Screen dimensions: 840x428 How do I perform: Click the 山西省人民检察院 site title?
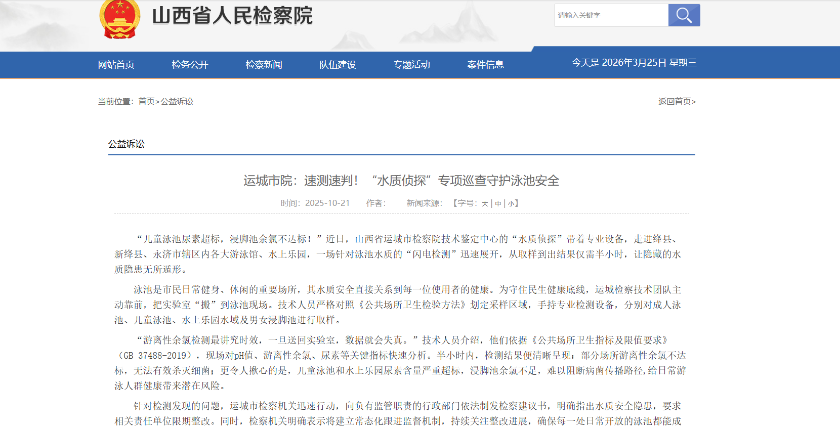(232, 16)
